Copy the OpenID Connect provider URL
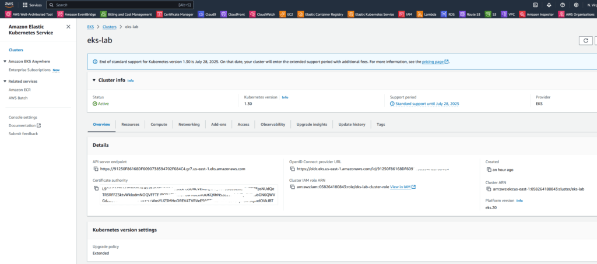The width and height of the screenshot is (597, 264). click(293, 169)
